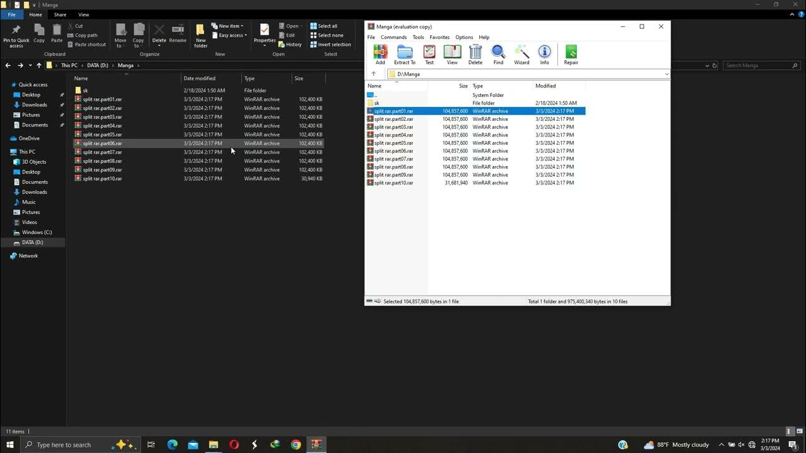
Task: Expand the Open button dropdown arrow
Action: point(302,26)
